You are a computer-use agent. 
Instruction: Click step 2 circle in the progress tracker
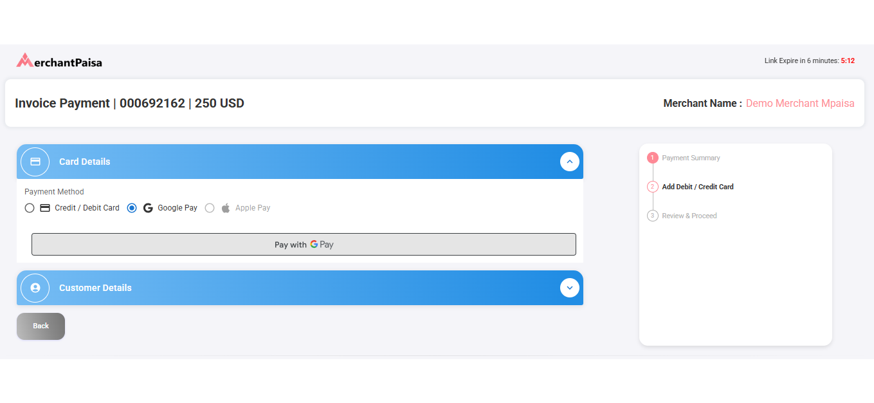(x=653, y=187)
